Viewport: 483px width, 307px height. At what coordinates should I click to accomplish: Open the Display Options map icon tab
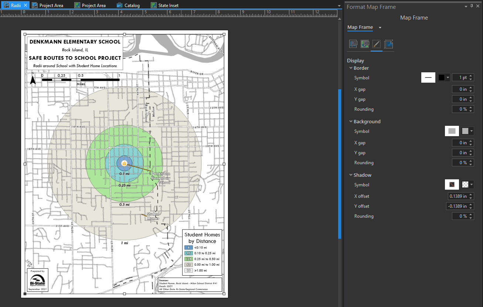point(365,44)
